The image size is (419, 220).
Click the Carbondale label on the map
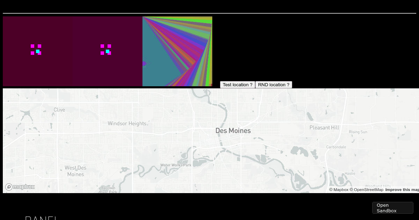tap(336, 147)
